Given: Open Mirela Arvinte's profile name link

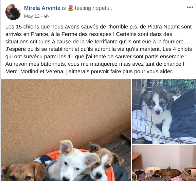Looking at the screenshot, I should pos(42,8).
